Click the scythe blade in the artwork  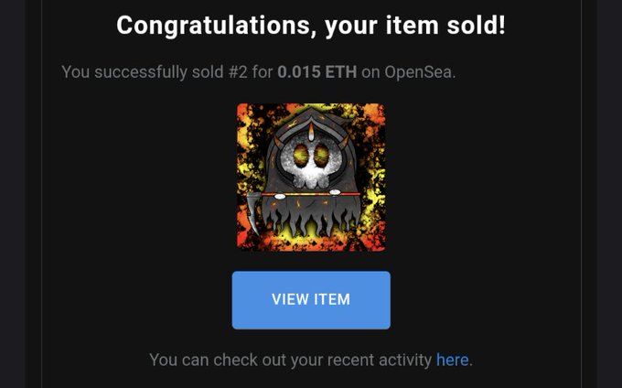coord(252,213)
